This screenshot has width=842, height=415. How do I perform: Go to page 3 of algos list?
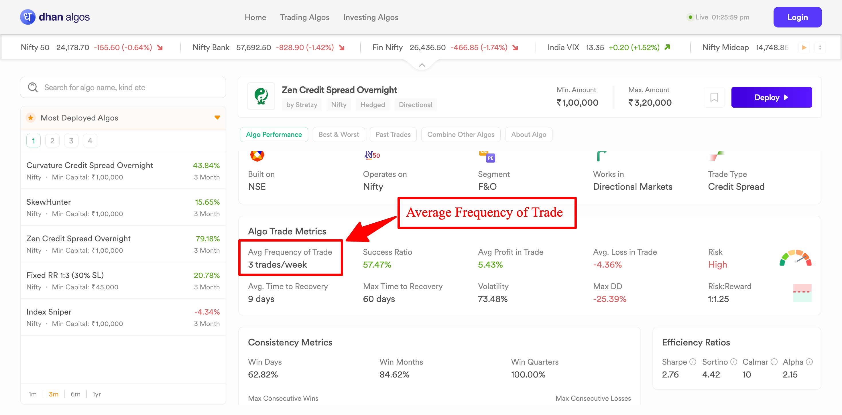[x=71, y=141]
